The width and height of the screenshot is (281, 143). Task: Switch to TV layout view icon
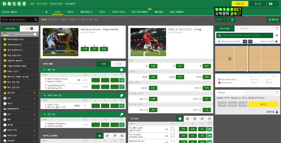[x=277, y=20]
